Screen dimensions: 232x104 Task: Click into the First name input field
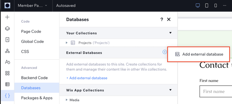[216, 91]
